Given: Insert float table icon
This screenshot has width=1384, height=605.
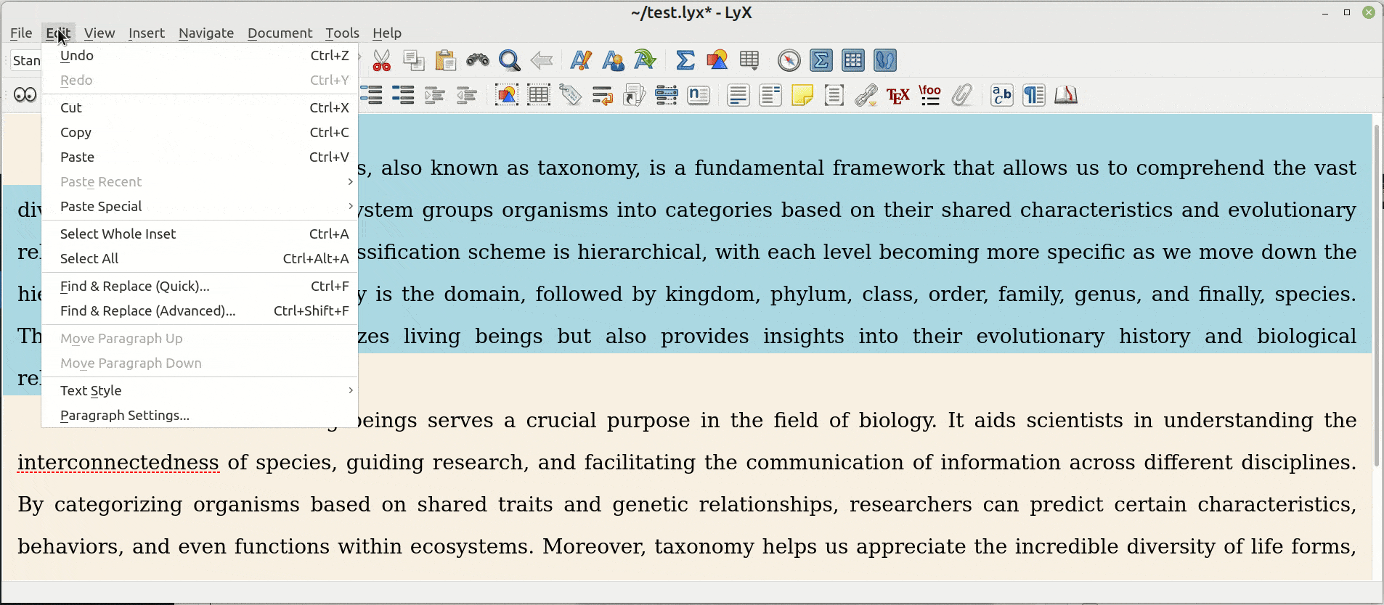Looking at the screenshot, I should [x=539, y=95].
